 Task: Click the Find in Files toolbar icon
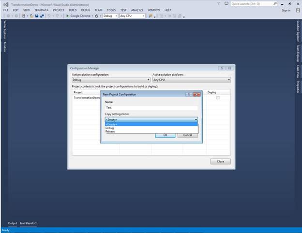click(x=151, y=16)
